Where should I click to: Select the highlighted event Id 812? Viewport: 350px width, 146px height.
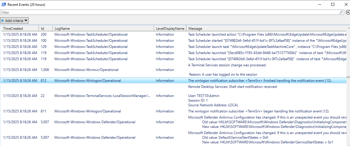click(174, 81)
